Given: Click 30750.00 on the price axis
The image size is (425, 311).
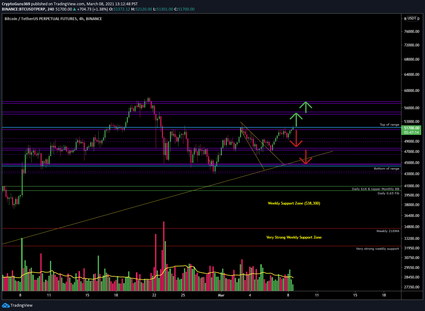Looking at the screenshot, I should [411, 258].
